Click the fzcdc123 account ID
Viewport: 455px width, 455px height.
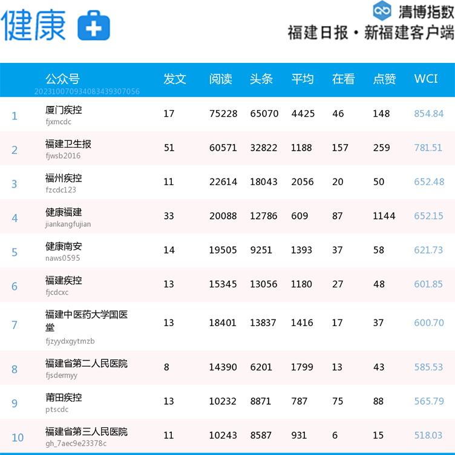(61, 190)
